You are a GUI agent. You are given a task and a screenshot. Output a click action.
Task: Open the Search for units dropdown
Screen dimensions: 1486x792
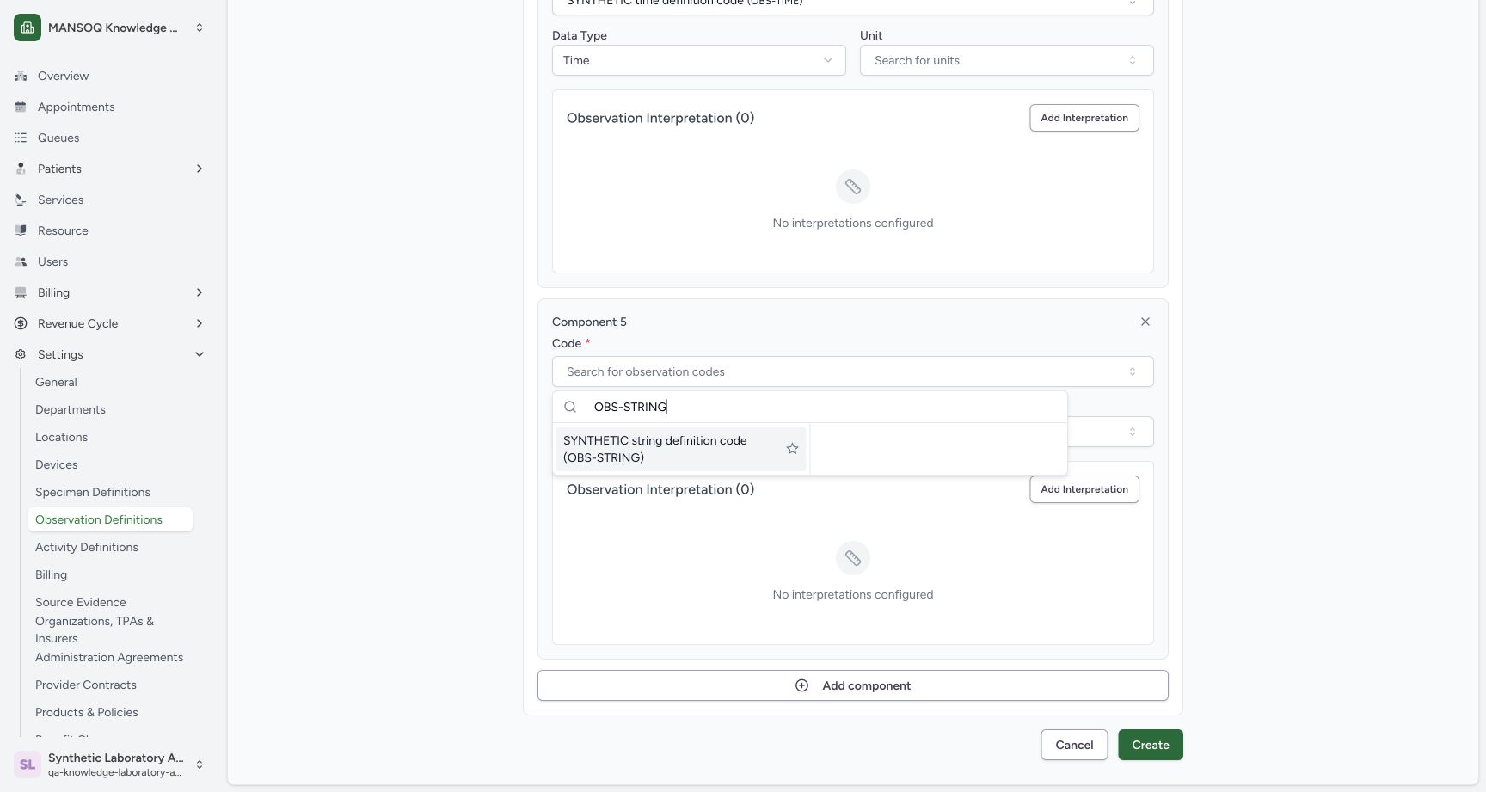tap(1007, 60)
